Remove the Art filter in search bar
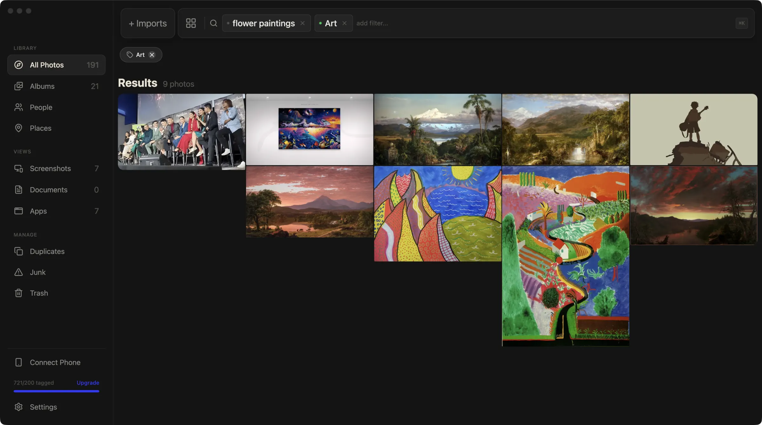This screenshot has width=762, height=425. click(x=344, y=23)
